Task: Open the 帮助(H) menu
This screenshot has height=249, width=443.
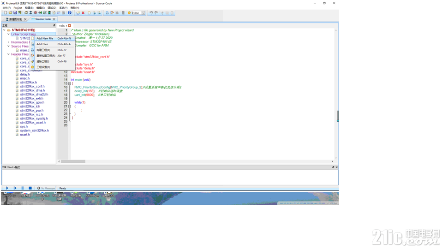Action: click(75, 8)
